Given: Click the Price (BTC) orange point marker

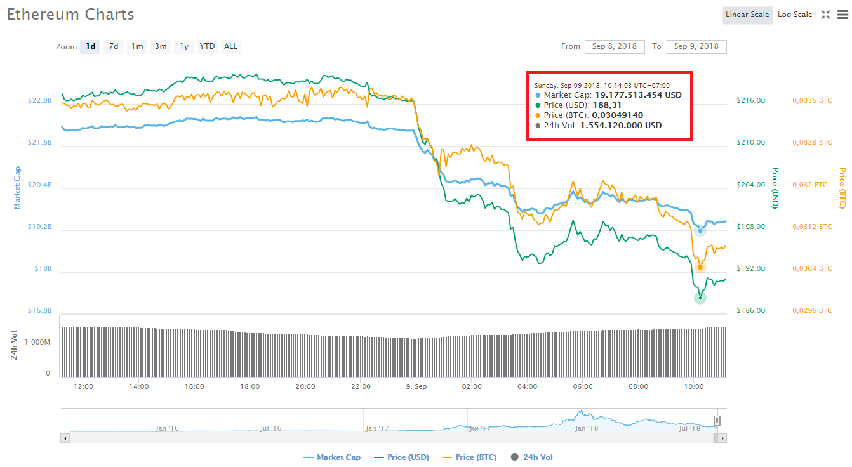Looking at the screenshot, I should pyautogui.click(x=700, y=267).
